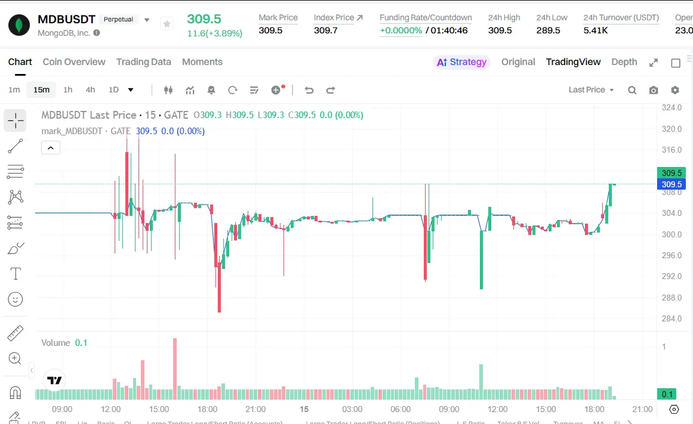Viewport: 693px width, 424px height.
Task: Toggle magnet mode in the drawing sidebar
Action: pyautogui.click(x=16, y=392)
